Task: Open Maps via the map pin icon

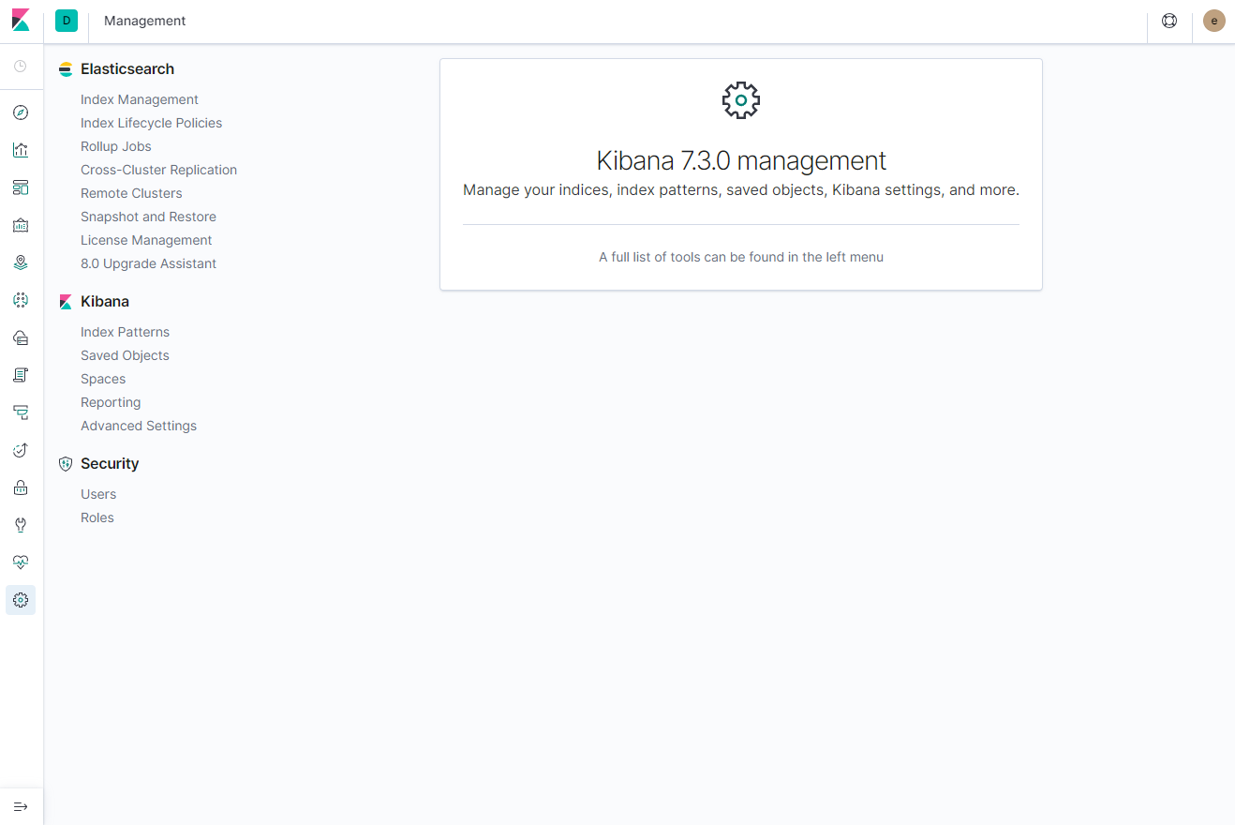Action: [x=21, y=262]
